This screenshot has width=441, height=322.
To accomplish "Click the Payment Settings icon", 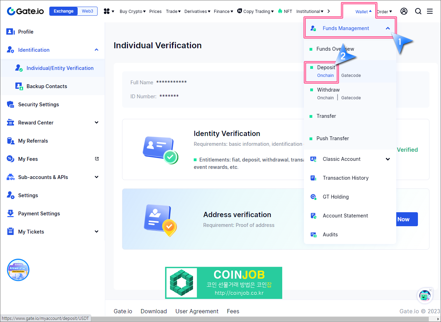I will (10, 213).
